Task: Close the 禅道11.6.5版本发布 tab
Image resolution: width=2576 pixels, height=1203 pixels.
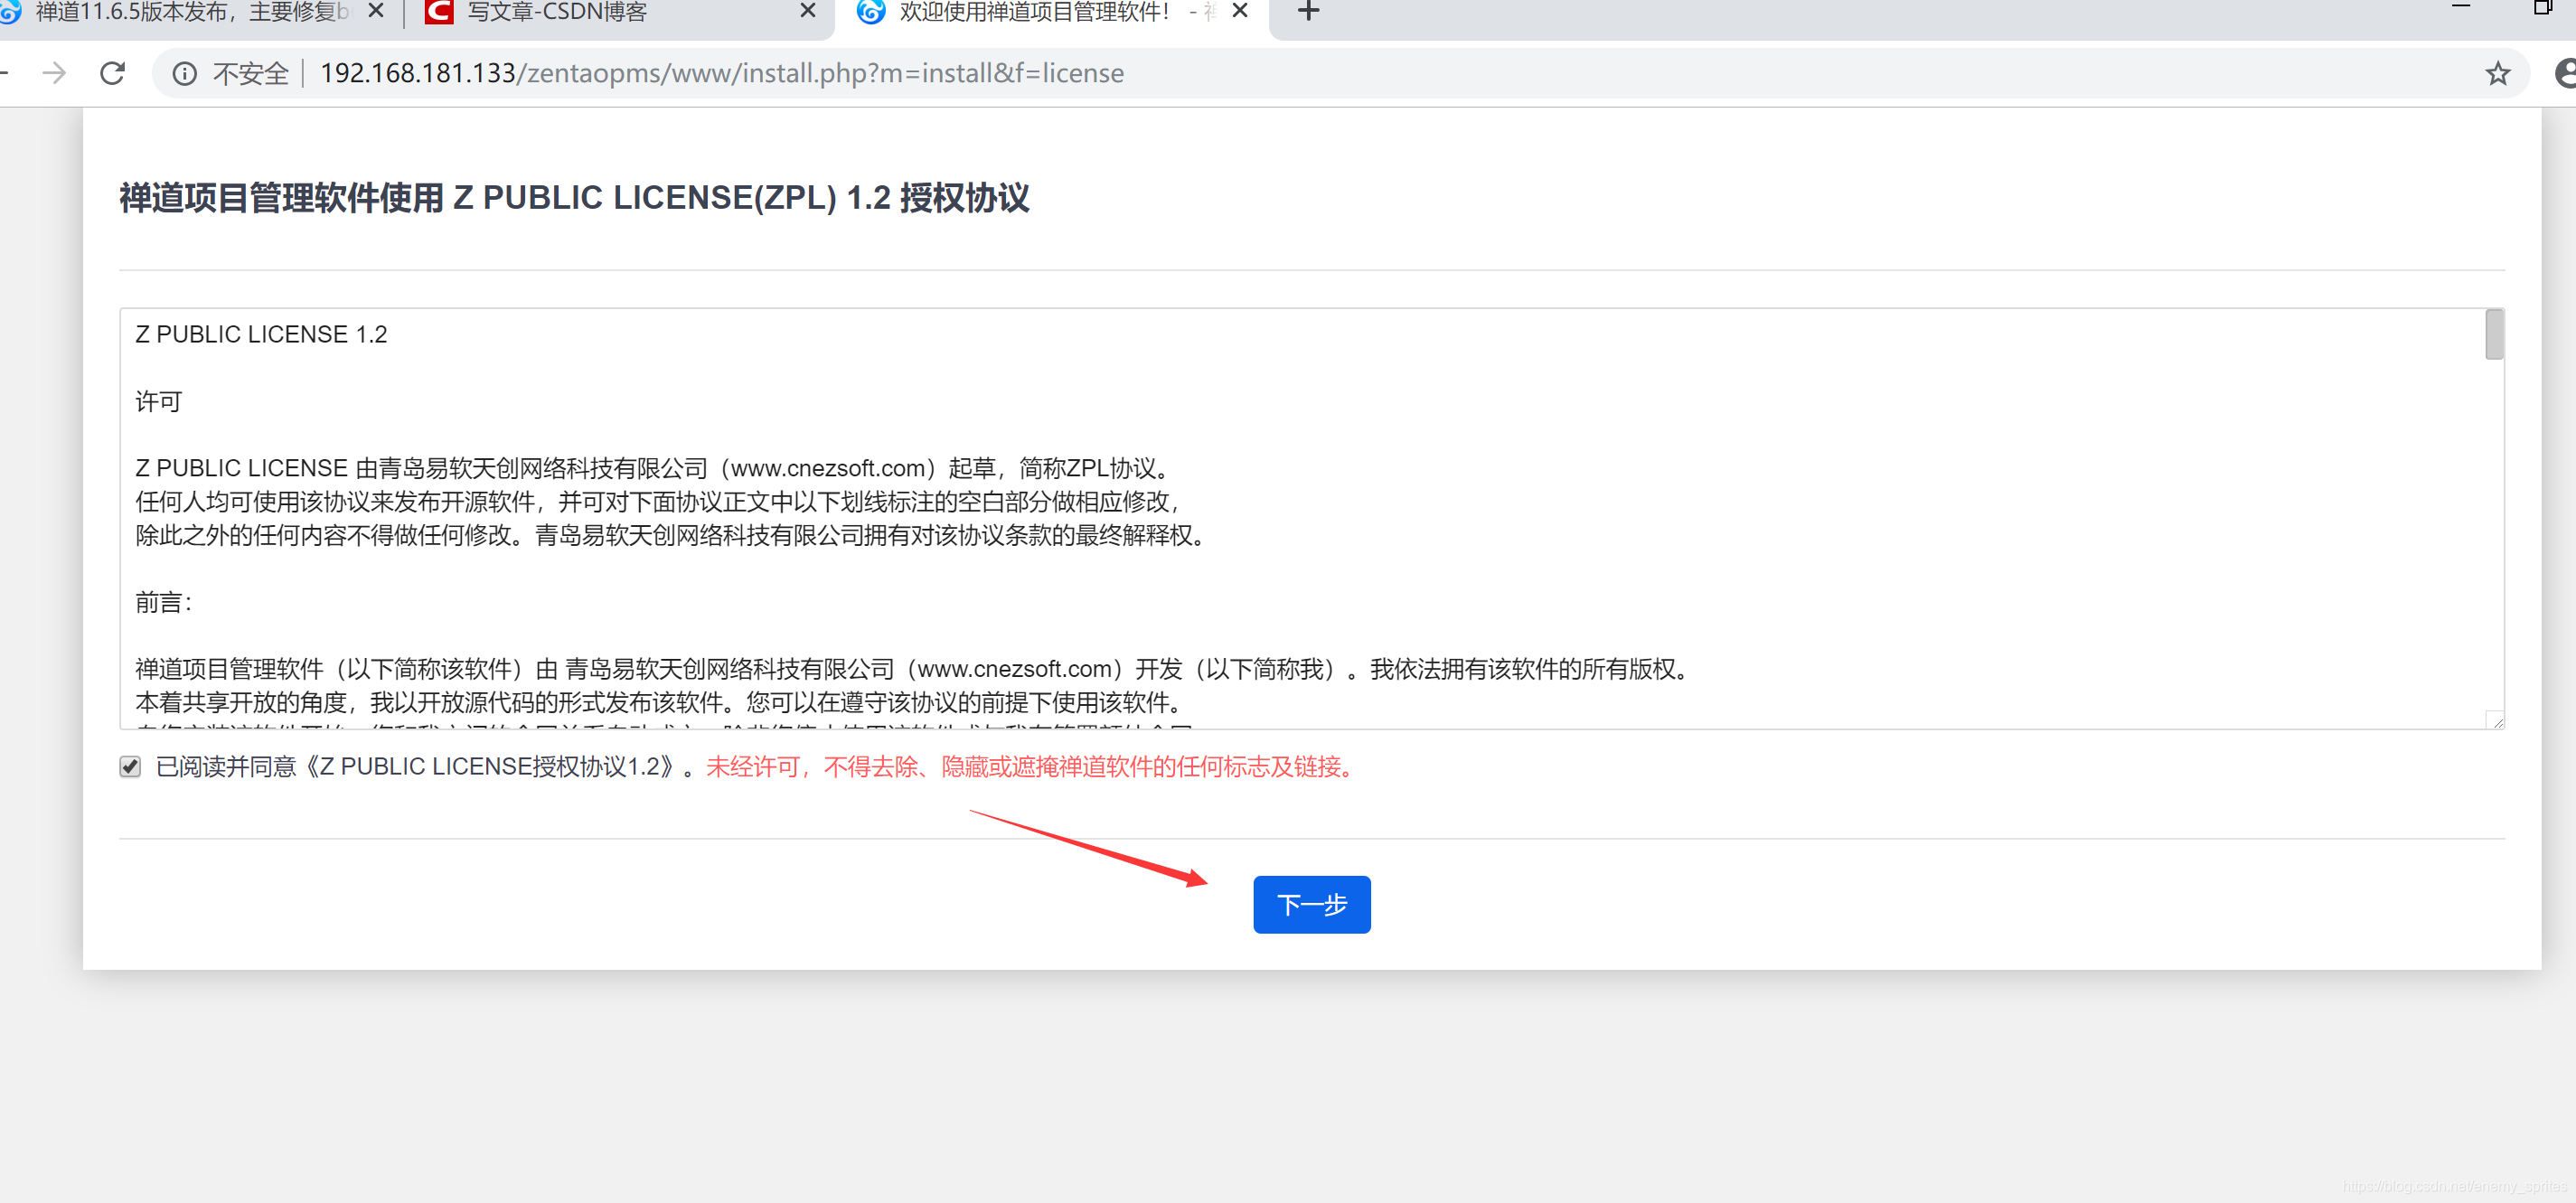Action: pyautogui.click(x=376, y=11)
